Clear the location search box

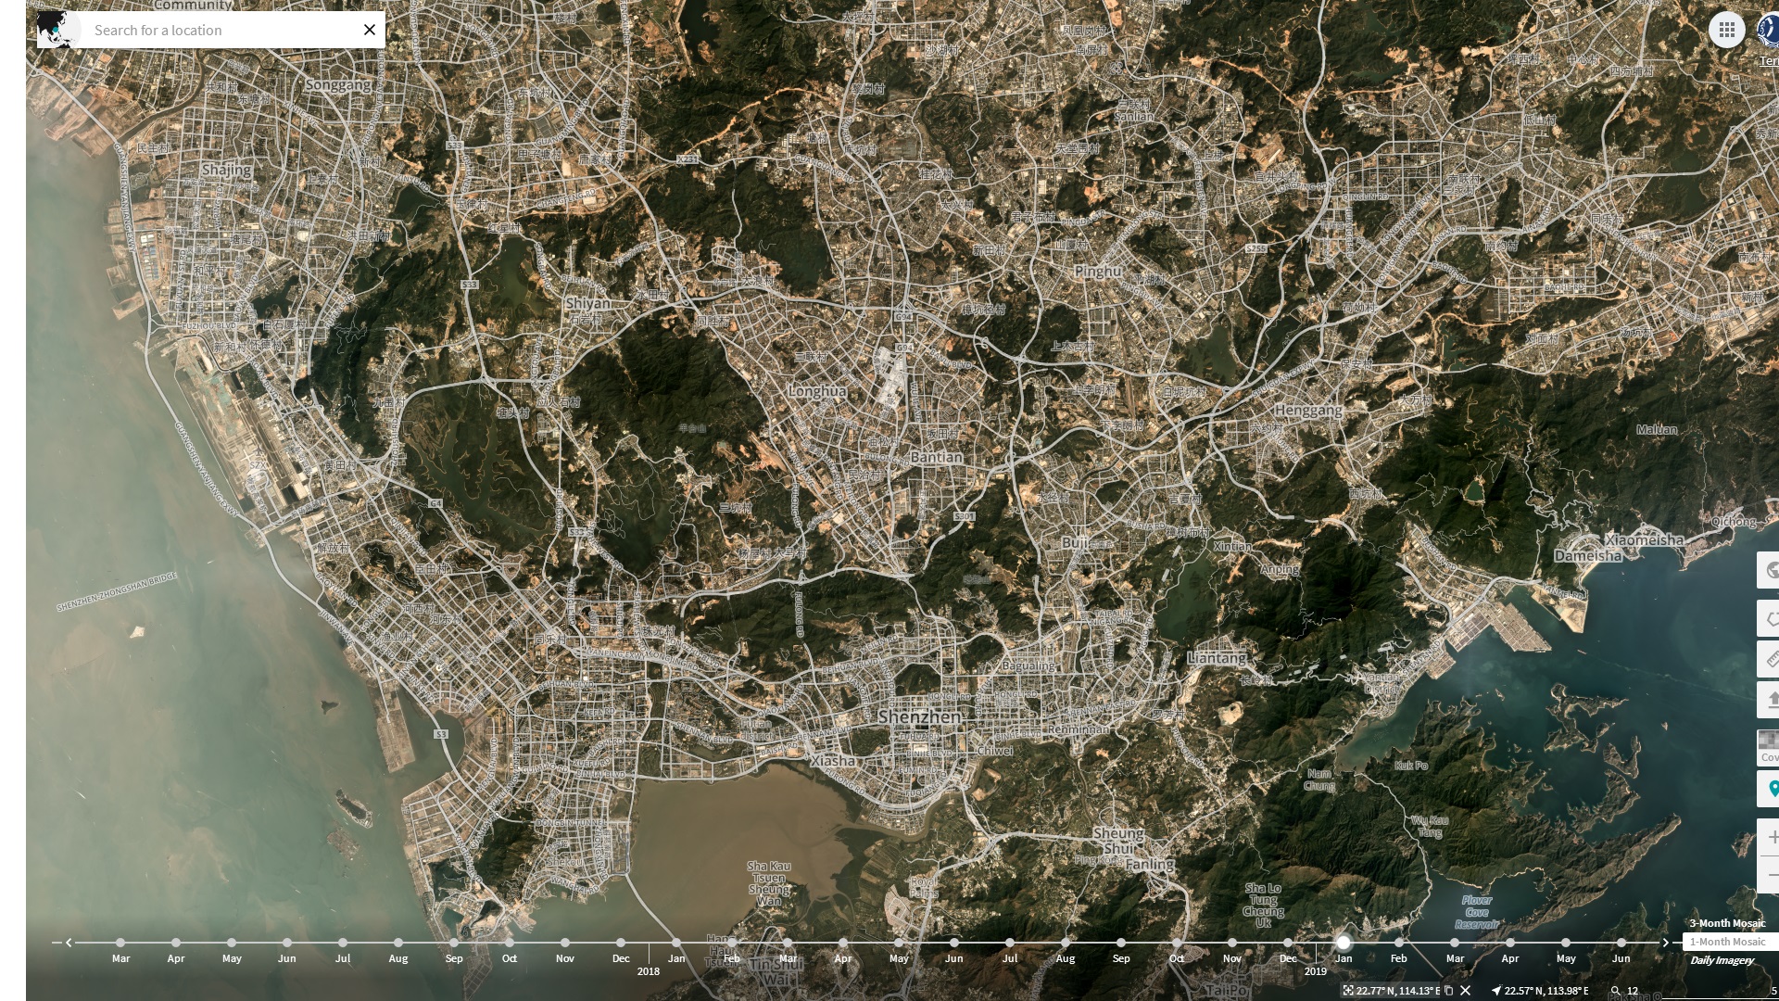[x=370, y=31]
